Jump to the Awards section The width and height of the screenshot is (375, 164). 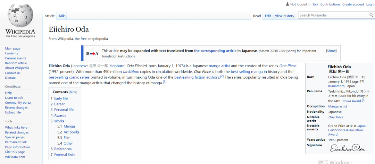coord(60,115)
